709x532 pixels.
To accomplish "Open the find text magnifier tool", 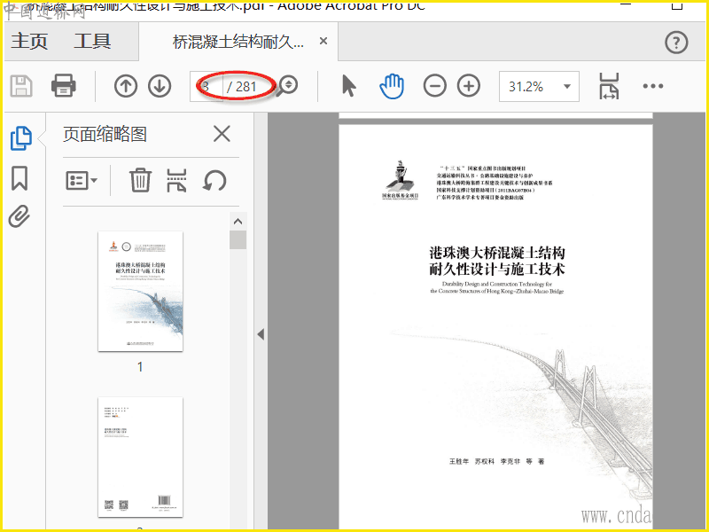I will pos(287,86).
